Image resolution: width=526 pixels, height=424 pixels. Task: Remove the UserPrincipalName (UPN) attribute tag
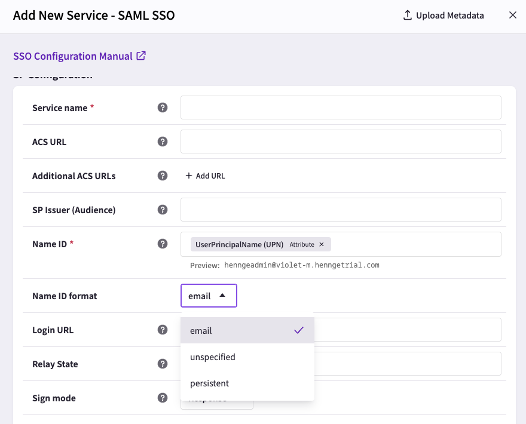click(322, 244)
